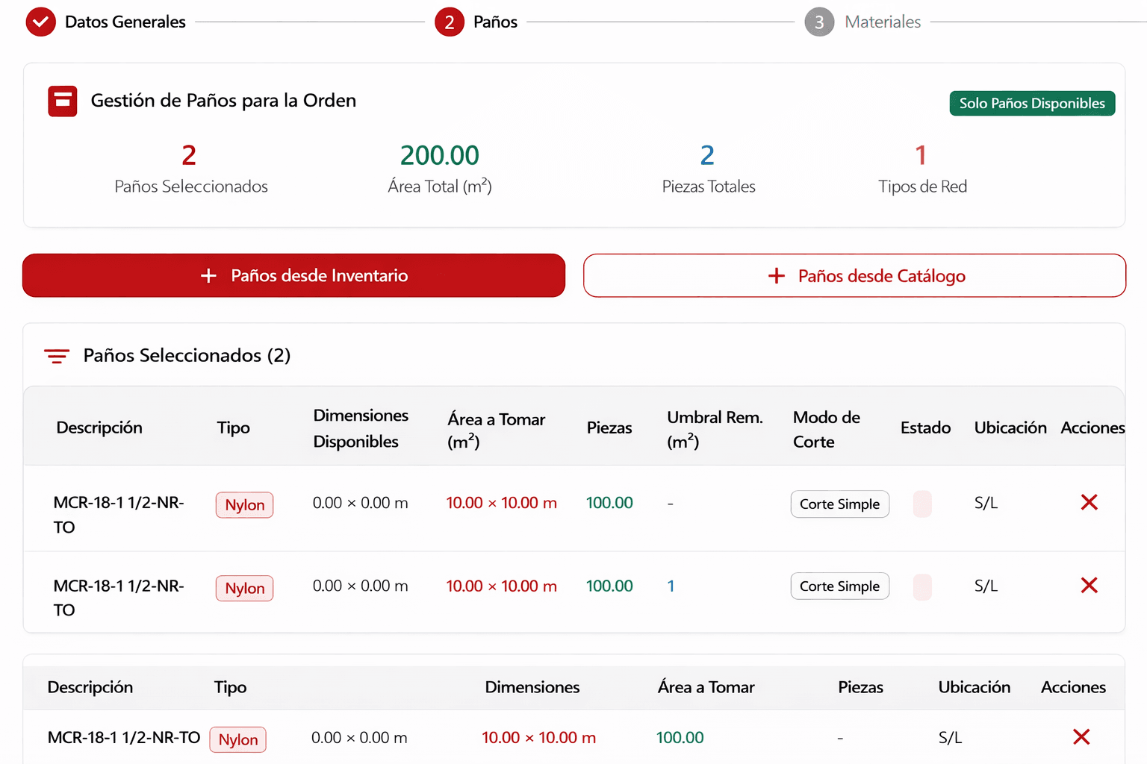This screenshot has height=764, width=1147.
Task: Click the "Paños desde Catálogo" outlined button
Action: (x=854, y=275)
